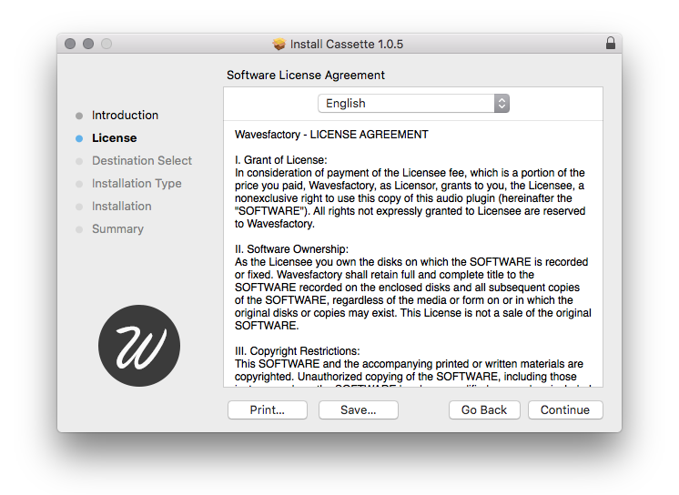
Task: Close the installer window
Action: (70, 44)
